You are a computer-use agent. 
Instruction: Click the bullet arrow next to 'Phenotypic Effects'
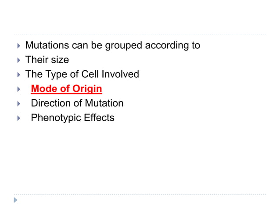coord(17,118)
